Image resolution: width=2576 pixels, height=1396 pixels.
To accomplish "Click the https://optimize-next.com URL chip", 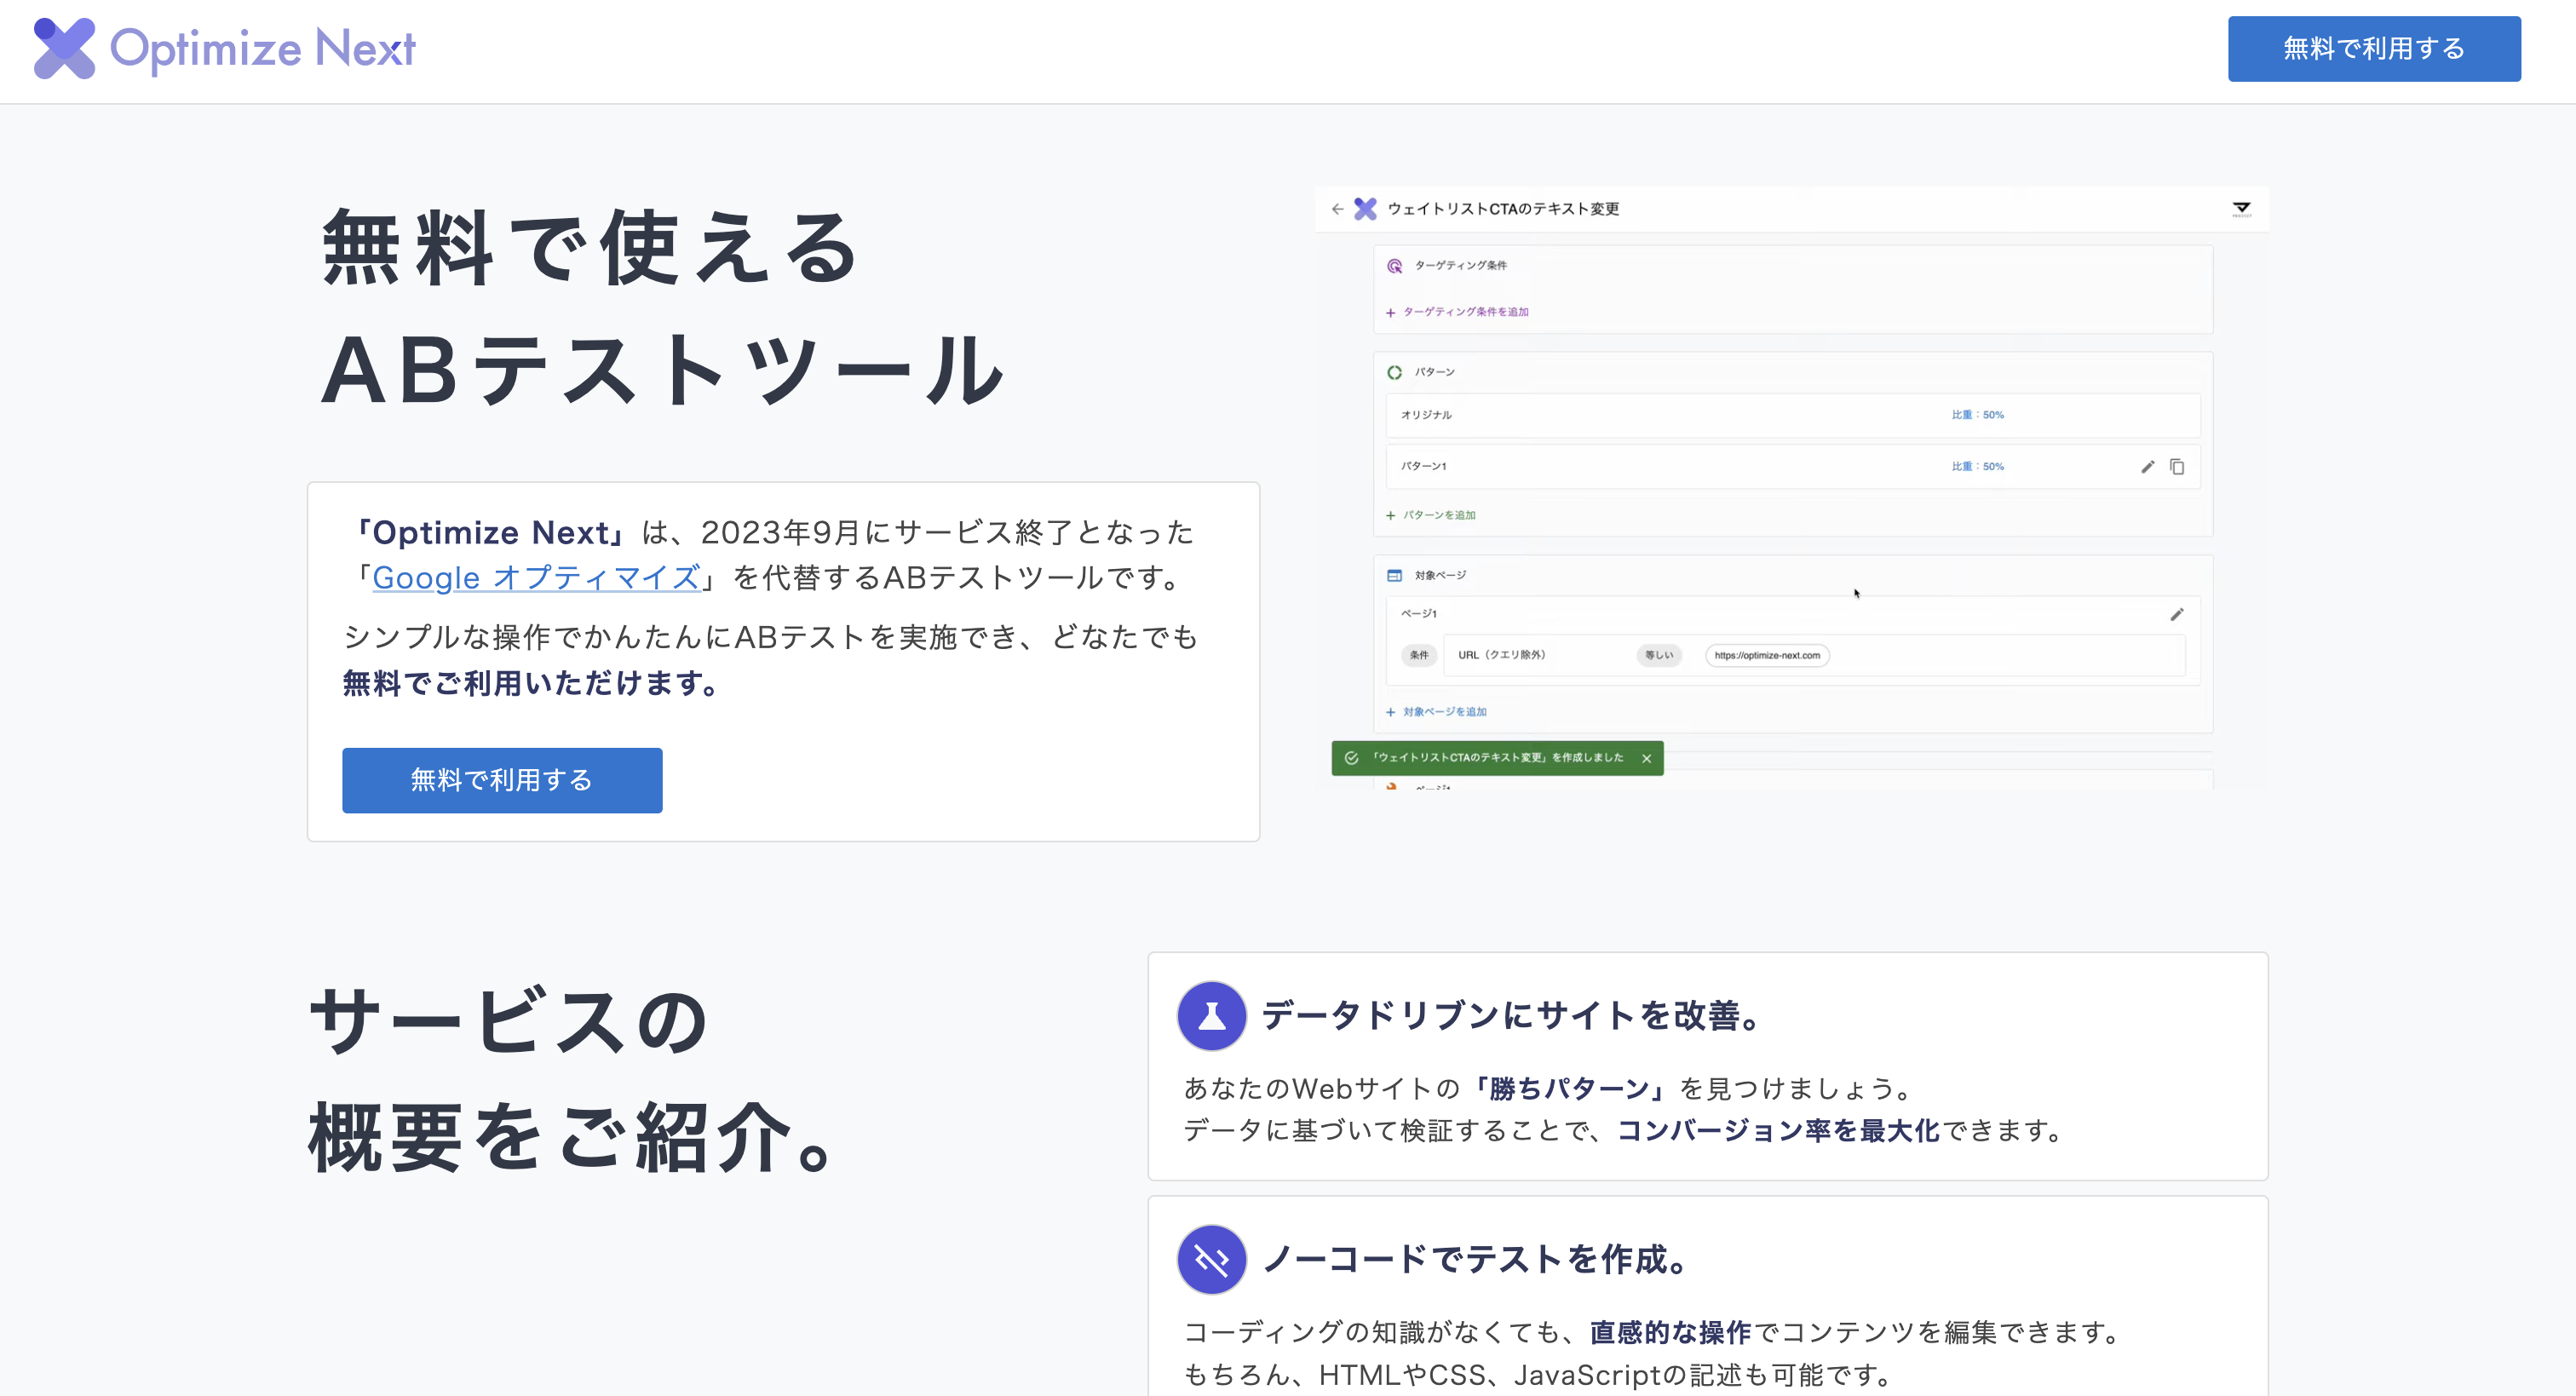I will pos(1767,655).
